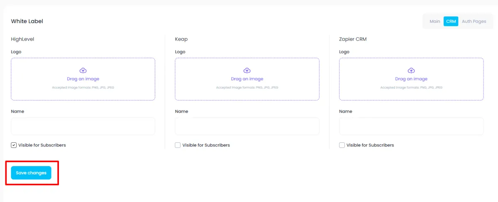
Task: Open the Auth Pages tab
Action: click(474, 21)
